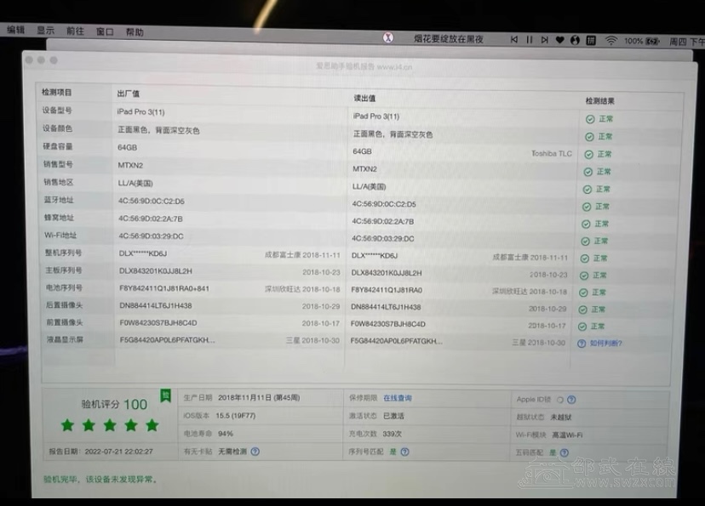The image size is (705, 506).
Task: Click the previous track button in menu bar
Action: click(513, 40)
